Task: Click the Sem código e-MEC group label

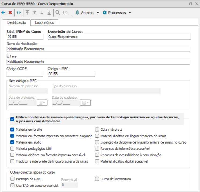Action: point(23,81)
